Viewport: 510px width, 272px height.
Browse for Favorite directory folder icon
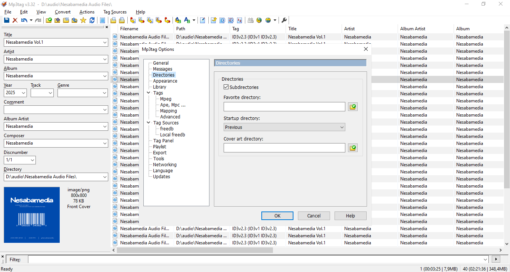(352, 107)
